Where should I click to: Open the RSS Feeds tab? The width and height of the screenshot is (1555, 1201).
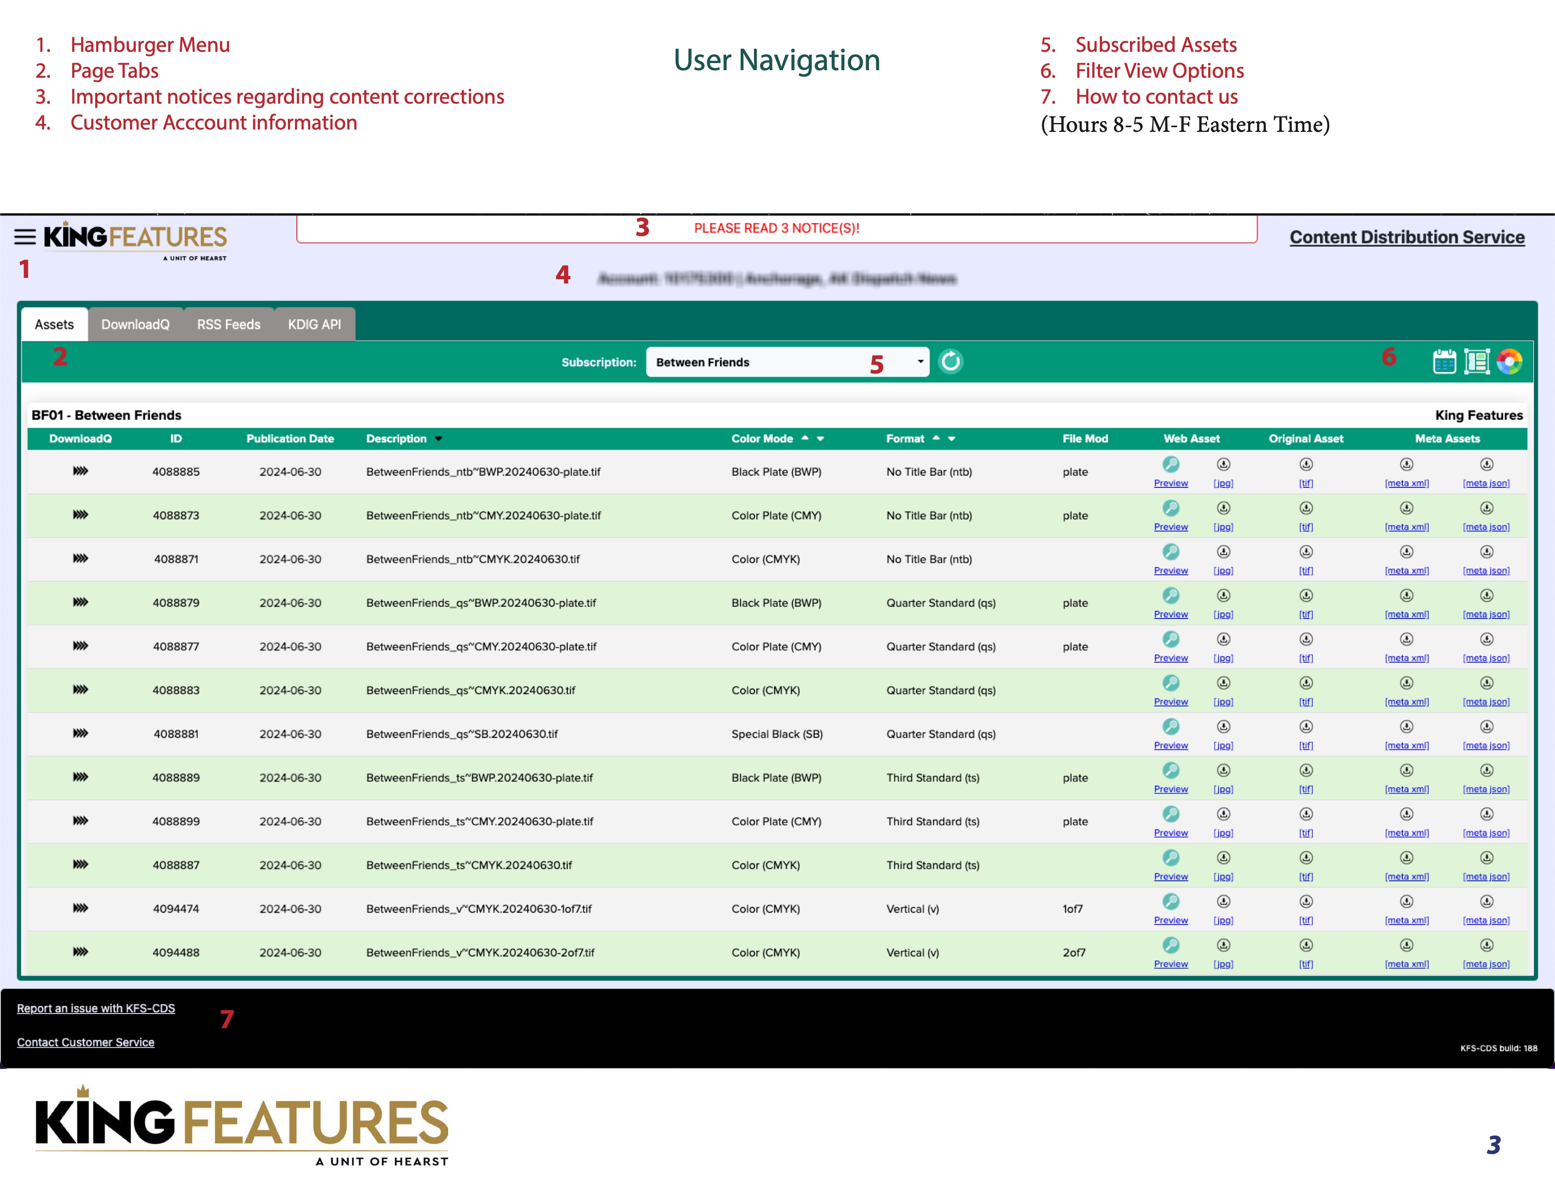(x=229, y=325)
